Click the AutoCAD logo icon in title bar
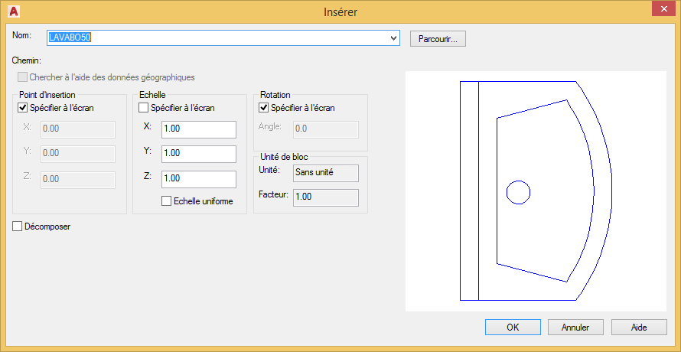The image size is (681, 352). pyautogui.click(x=13, y=11)
